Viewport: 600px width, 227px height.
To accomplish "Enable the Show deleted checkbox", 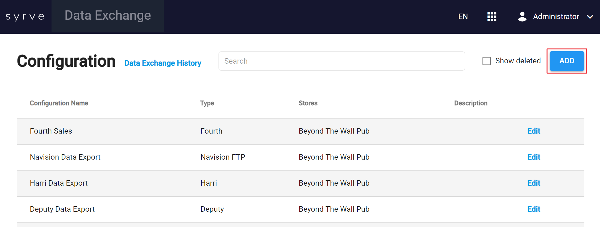I will (x=487, y=61).
